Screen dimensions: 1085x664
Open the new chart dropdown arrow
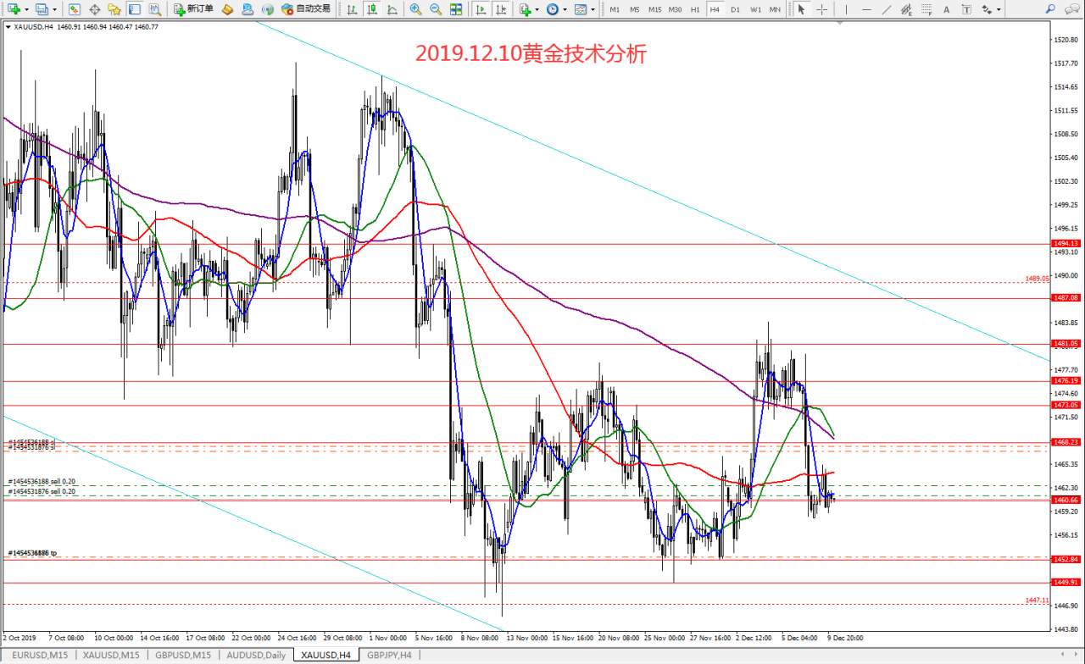click(27, 9)
